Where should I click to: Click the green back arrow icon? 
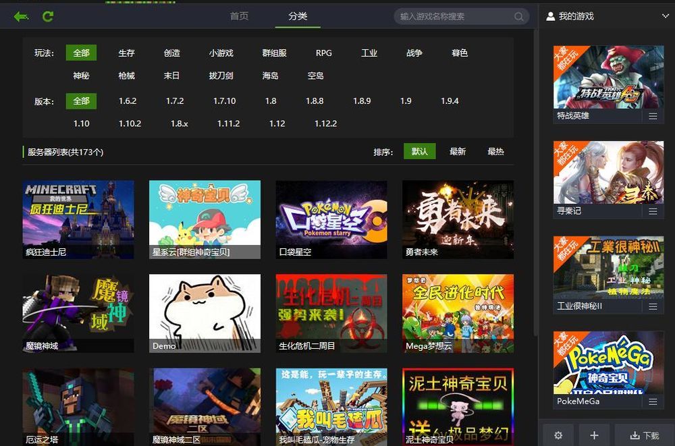pos(21,17)
